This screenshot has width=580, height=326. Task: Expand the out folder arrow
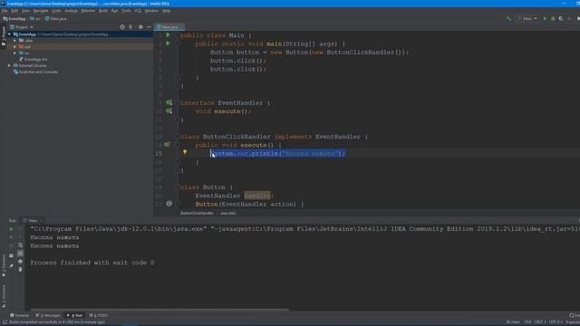(14, 47)
